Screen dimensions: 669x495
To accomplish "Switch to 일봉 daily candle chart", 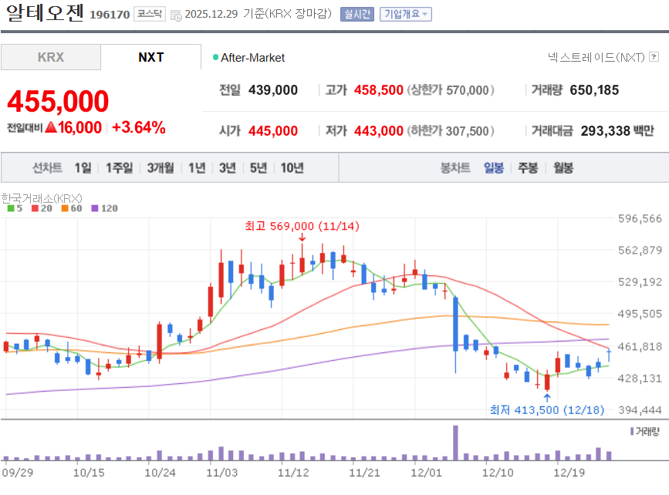I will (494, 168).
